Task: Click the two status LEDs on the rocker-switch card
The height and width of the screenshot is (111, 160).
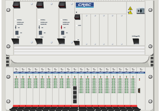Action: tap(139, 80)
